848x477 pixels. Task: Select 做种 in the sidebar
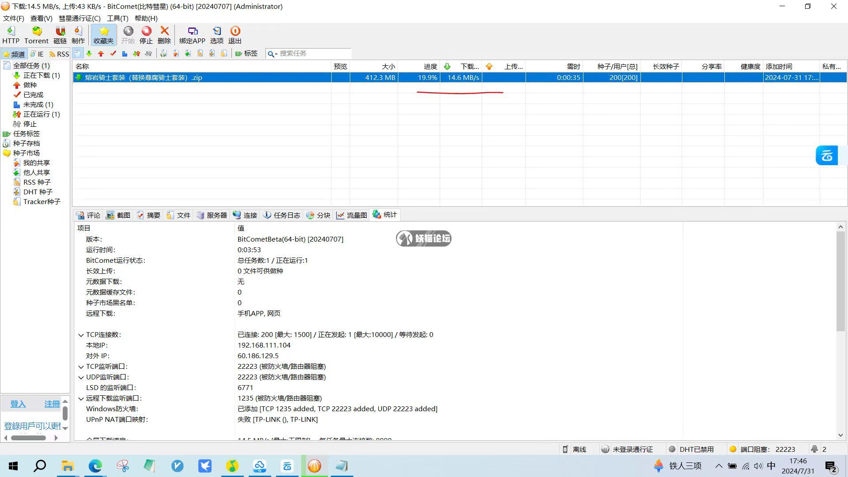[30, 85]
